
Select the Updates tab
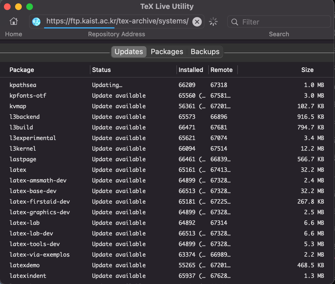coord(129,52)
